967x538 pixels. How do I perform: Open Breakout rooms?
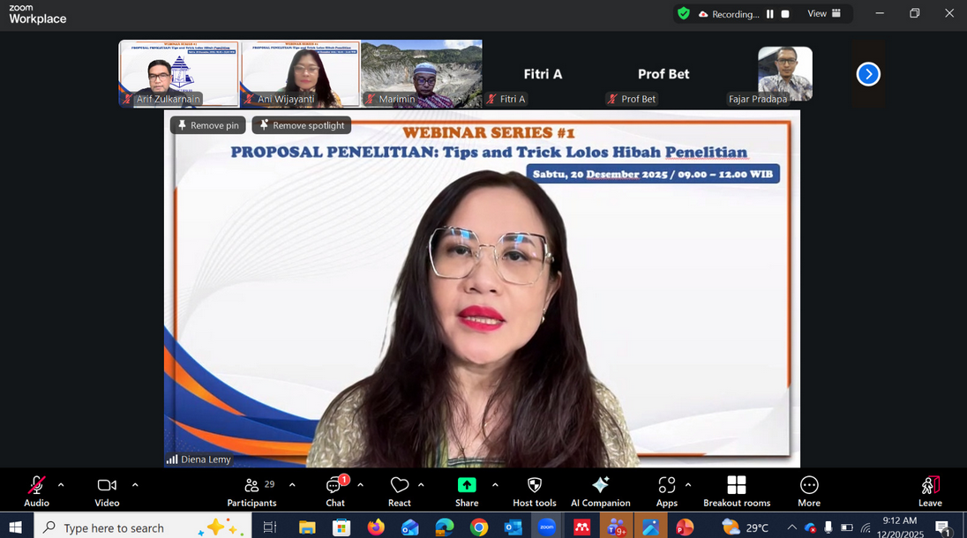tap(737, 490)
